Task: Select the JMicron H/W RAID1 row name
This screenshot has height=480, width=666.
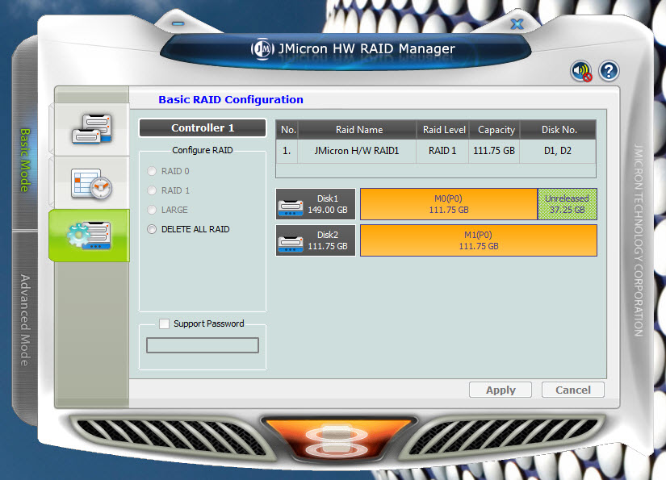Action: click(x=357, y=151)
